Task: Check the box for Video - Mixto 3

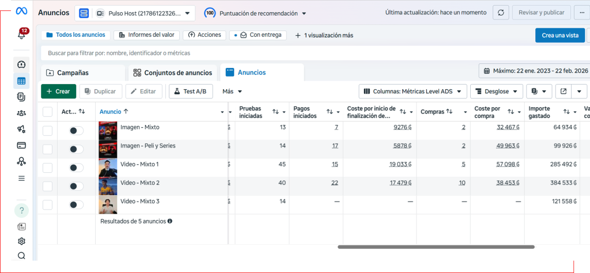Action: pos(48,204)
